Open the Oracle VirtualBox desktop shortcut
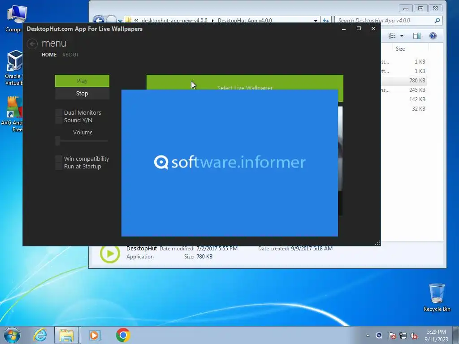Viewport: 459px width, 344px height. point(14,68)
